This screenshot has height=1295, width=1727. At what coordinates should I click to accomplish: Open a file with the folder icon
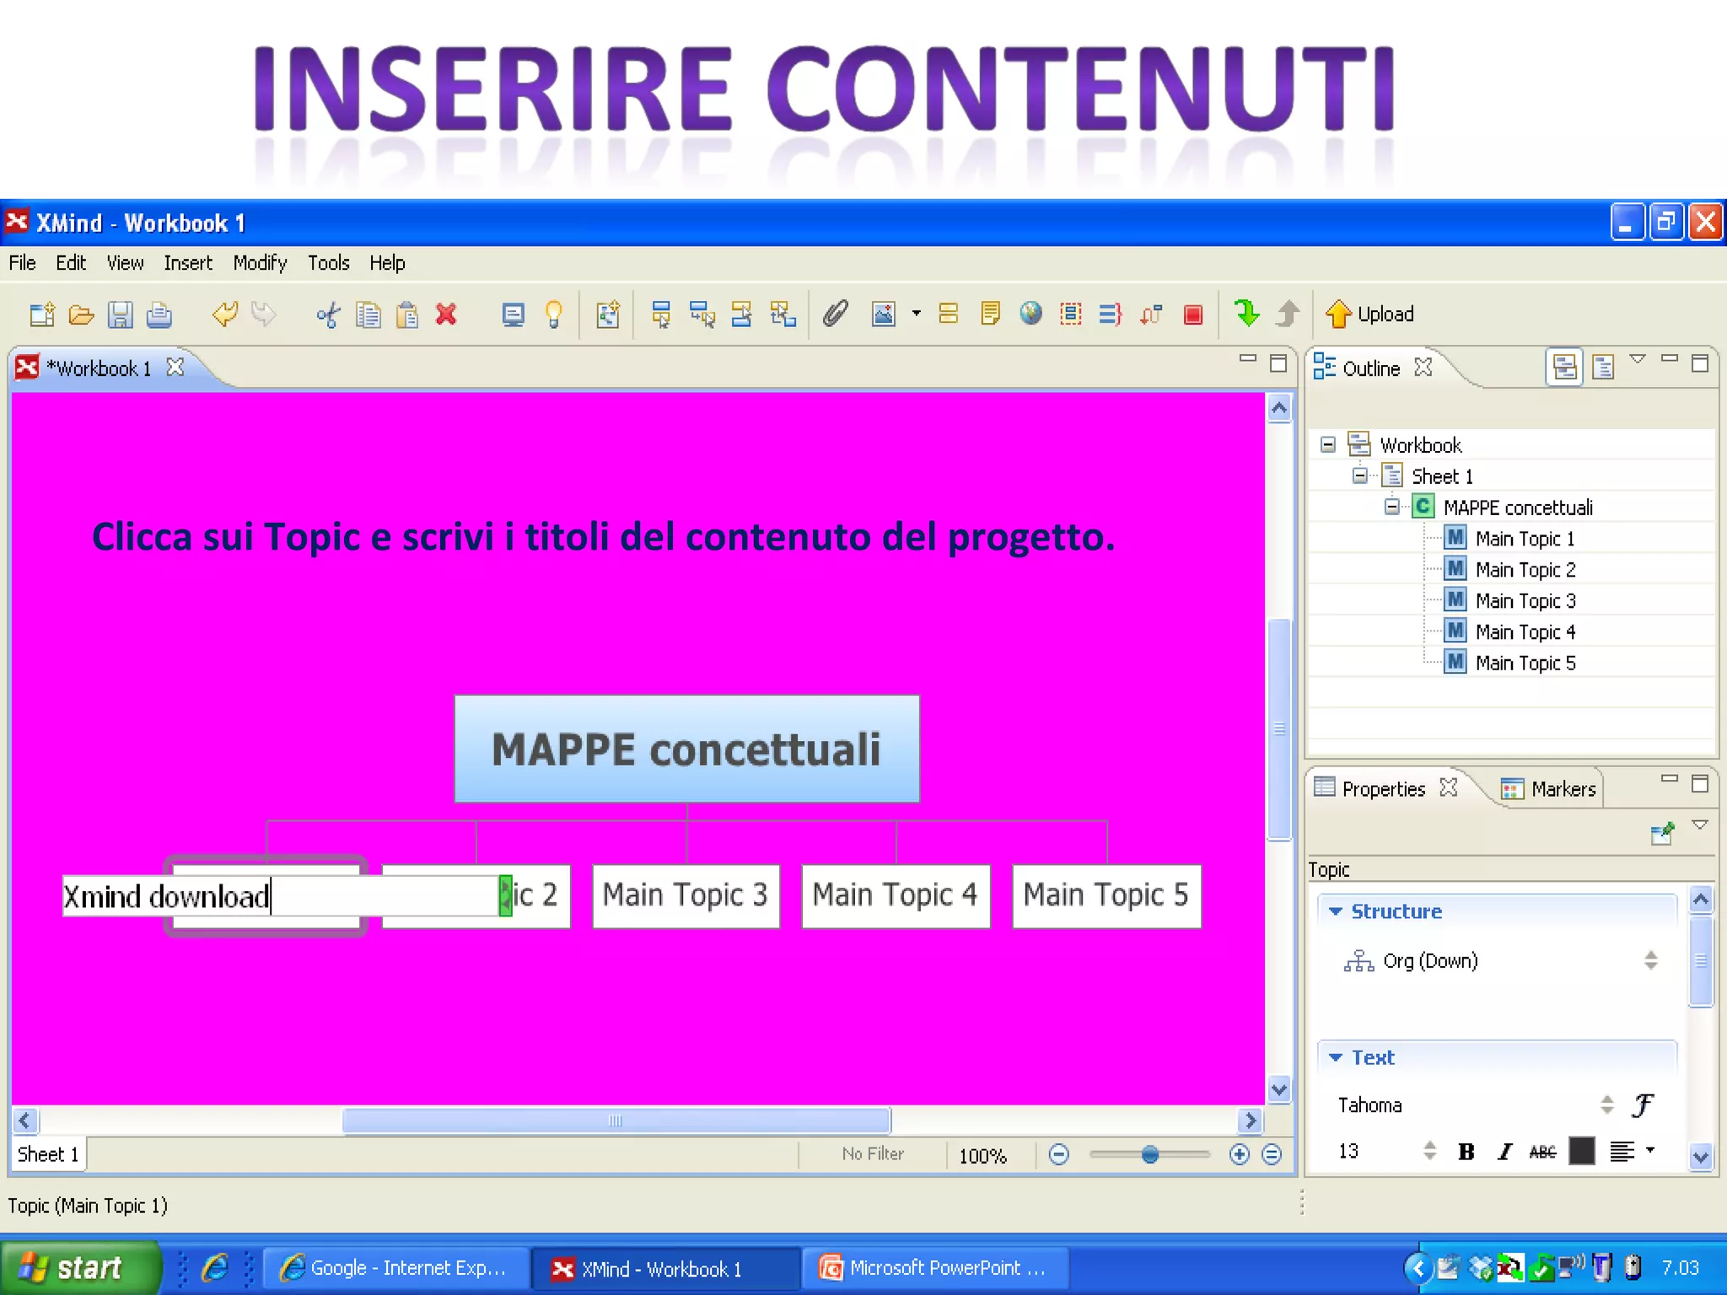point(81,315)
